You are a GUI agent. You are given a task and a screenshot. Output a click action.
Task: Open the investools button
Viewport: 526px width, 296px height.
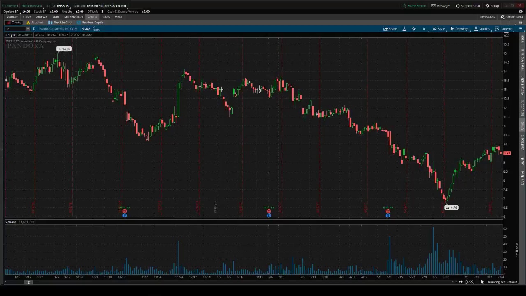coord(488,17)
